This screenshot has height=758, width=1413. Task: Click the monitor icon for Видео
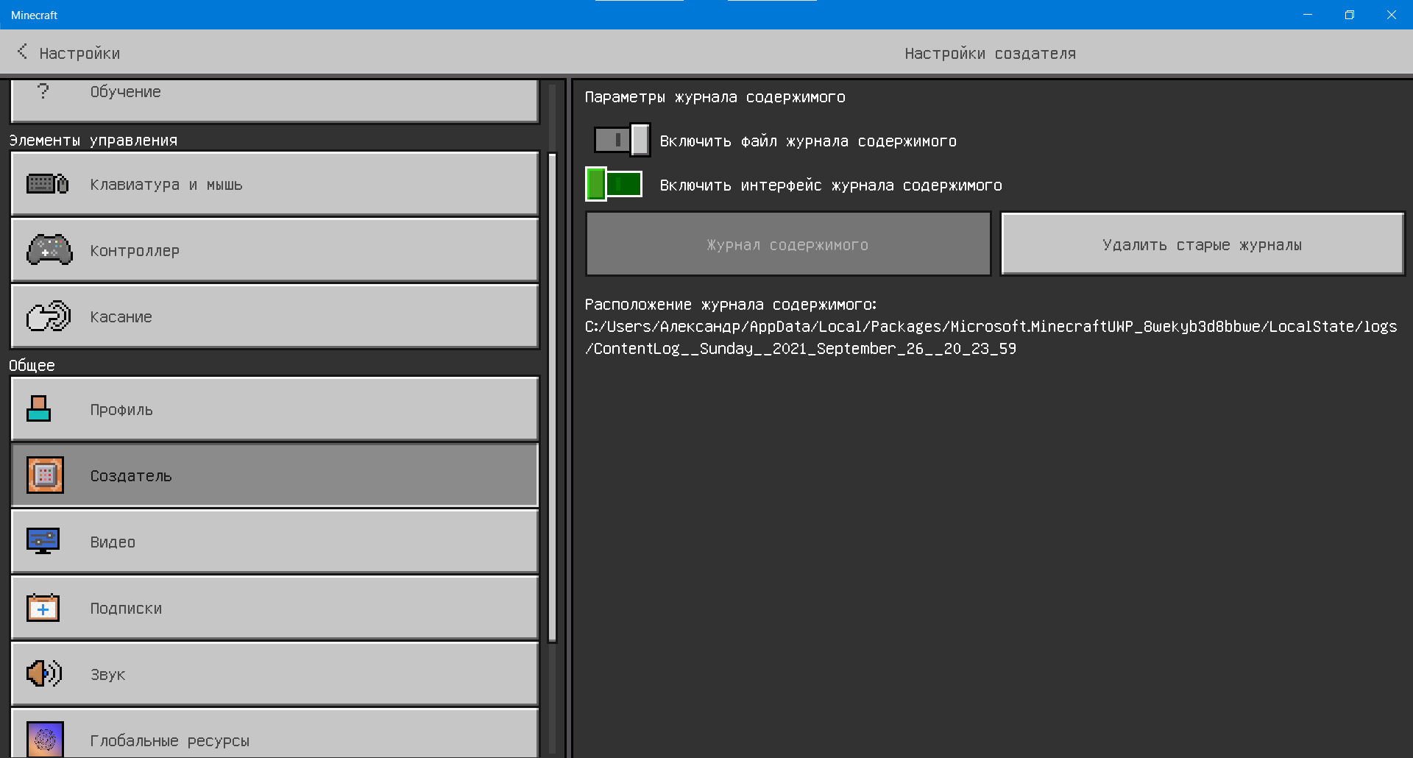pos(43,541)
